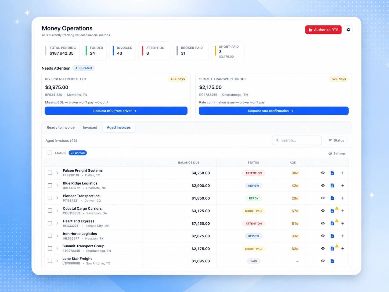Check the Coastal Cargo Carriers row checkbox
The height and width of the screenshot is (292, 389).
[50, 211]
